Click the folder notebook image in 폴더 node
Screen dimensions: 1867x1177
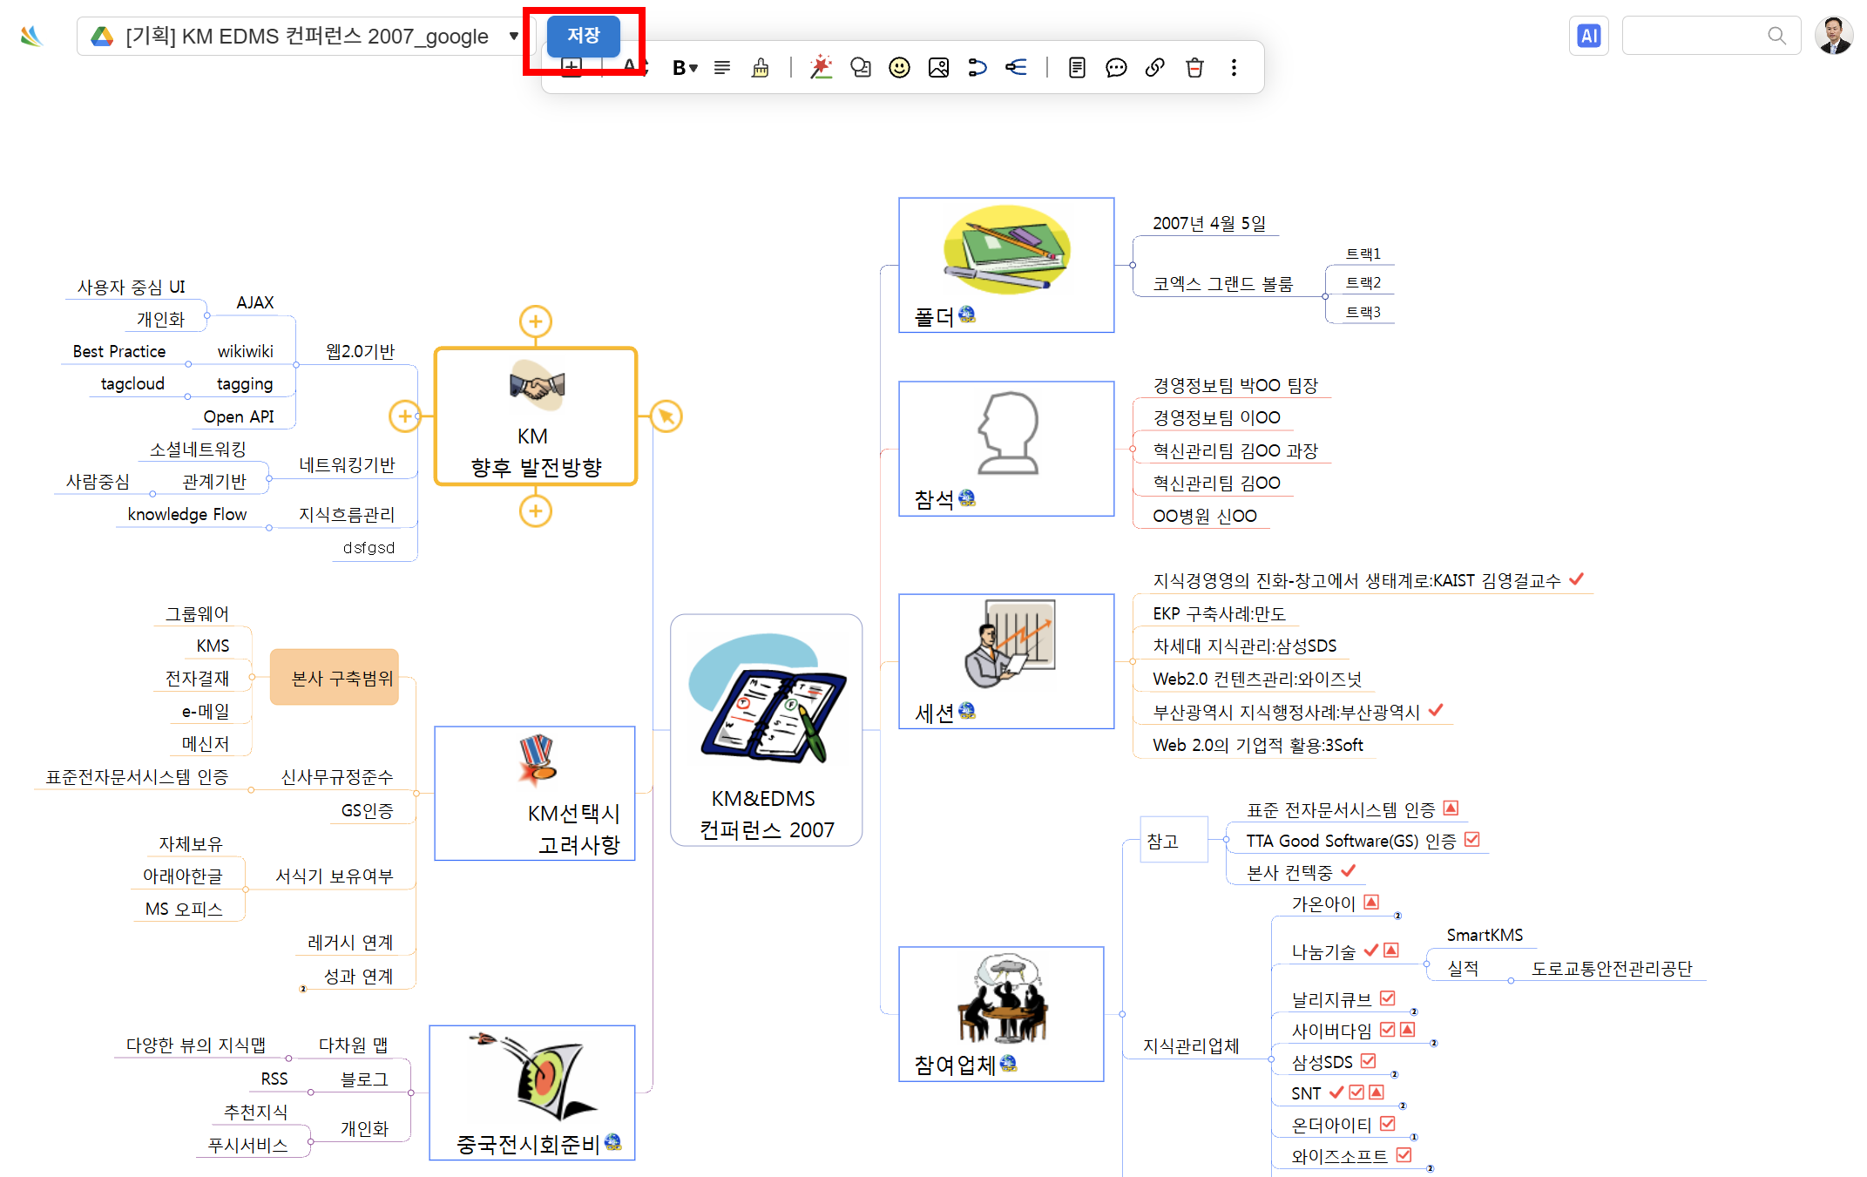1006,249
